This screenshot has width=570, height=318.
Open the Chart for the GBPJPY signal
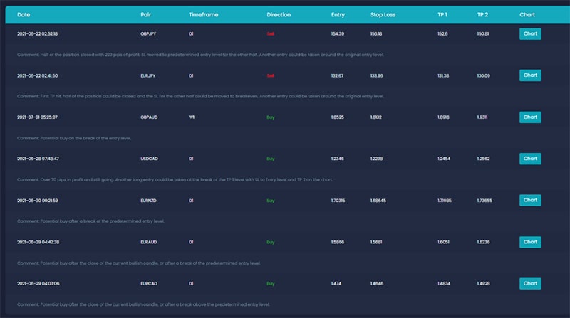pos(530,33)
